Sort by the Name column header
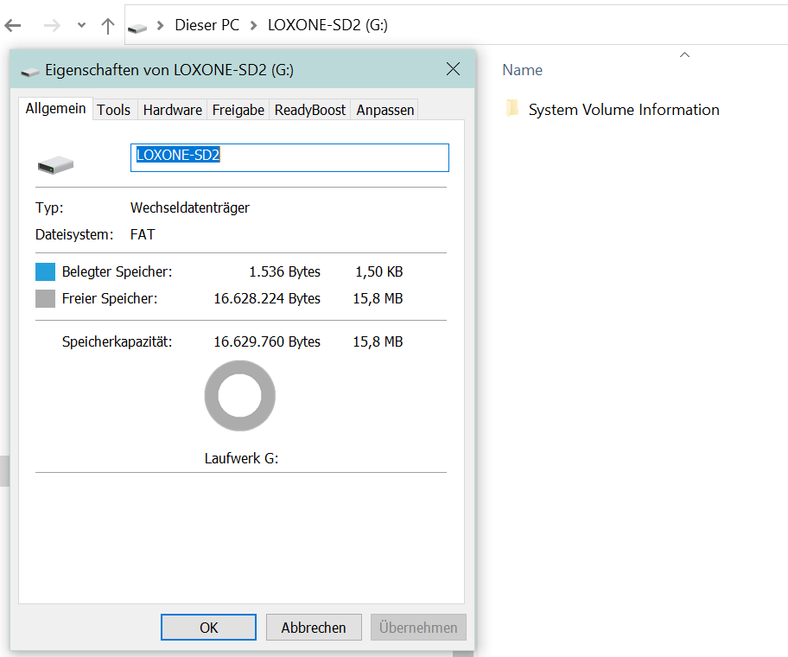The height and width of the screenshot is (657, 788). [522, 70]
